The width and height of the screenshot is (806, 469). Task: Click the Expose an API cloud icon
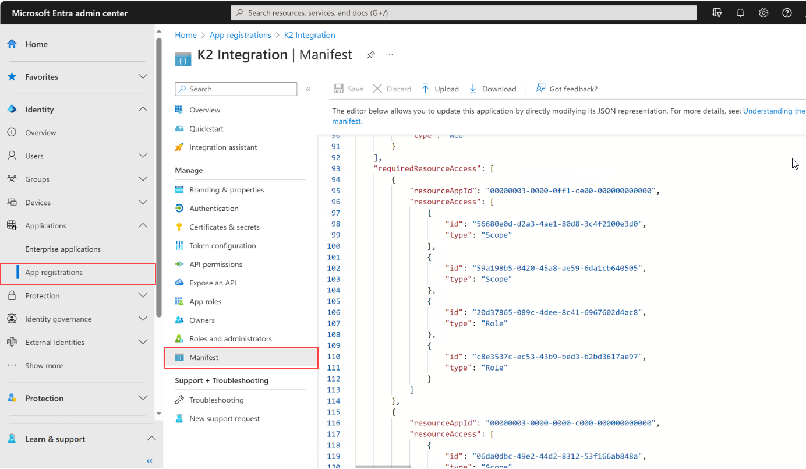click(x=179, y=283)
